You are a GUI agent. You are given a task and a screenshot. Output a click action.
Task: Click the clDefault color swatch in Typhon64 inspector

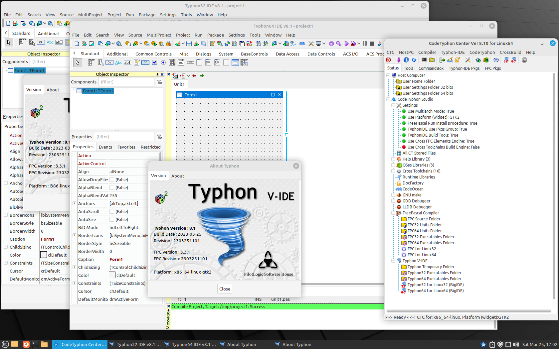(x=112, y=275)
